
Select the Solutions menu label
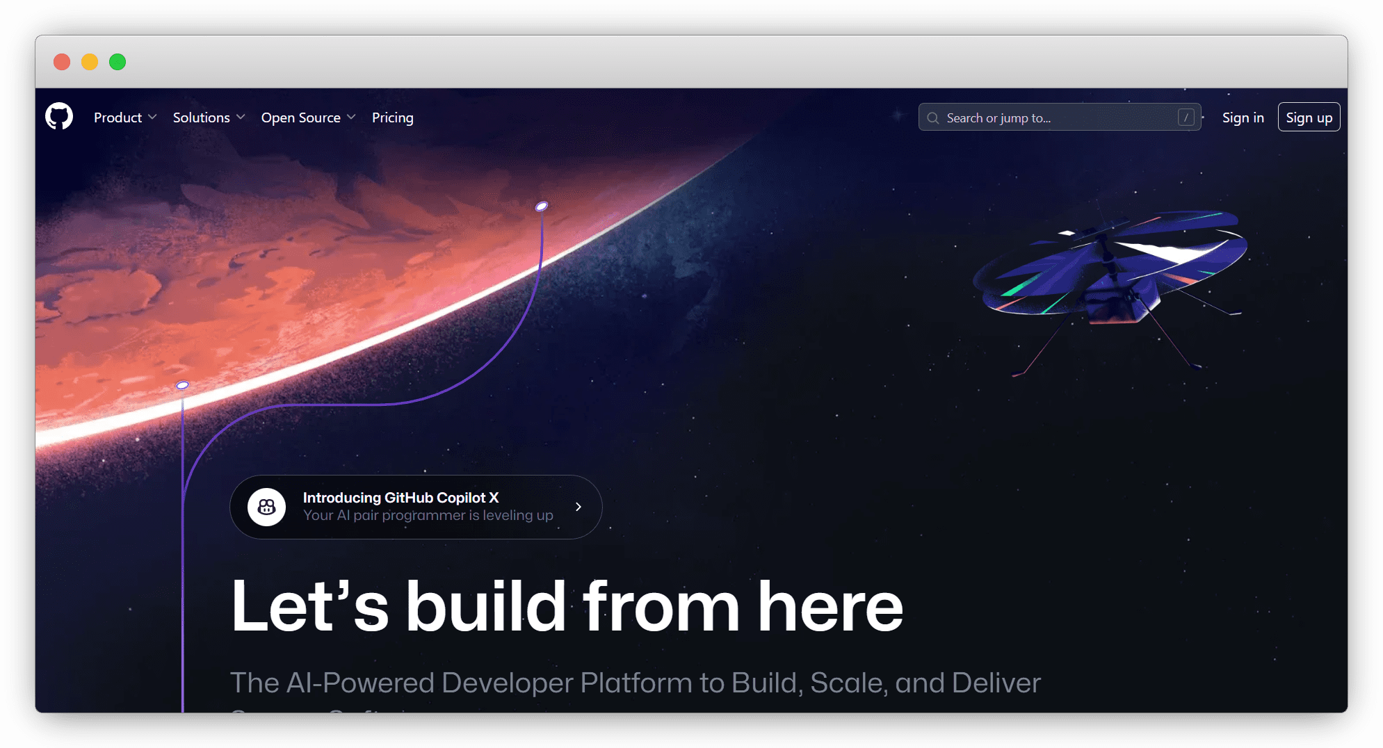201,117
